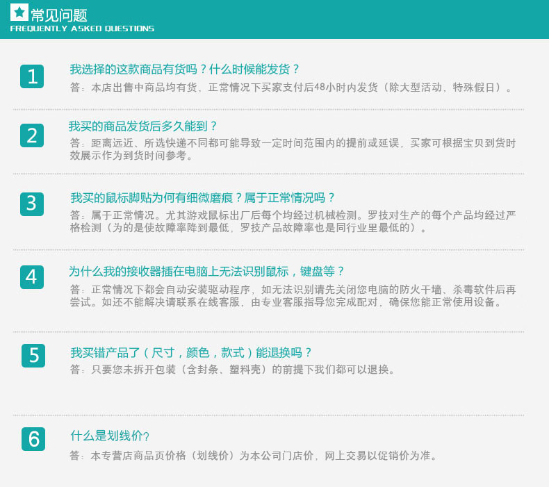The image size is (549, 487).
Task: Click answer about 自动安装驱动程序
Action: coord(293,295)
